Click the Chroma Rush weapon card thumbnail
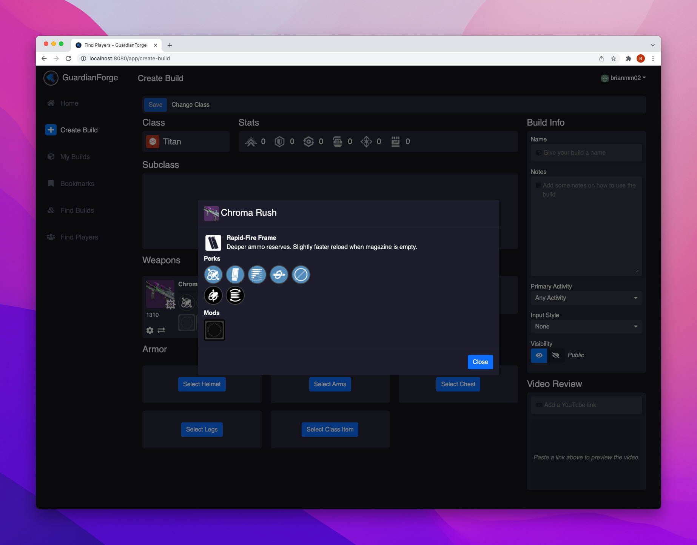Viewport: 697px width, 545px height. [x=160, y=294]
